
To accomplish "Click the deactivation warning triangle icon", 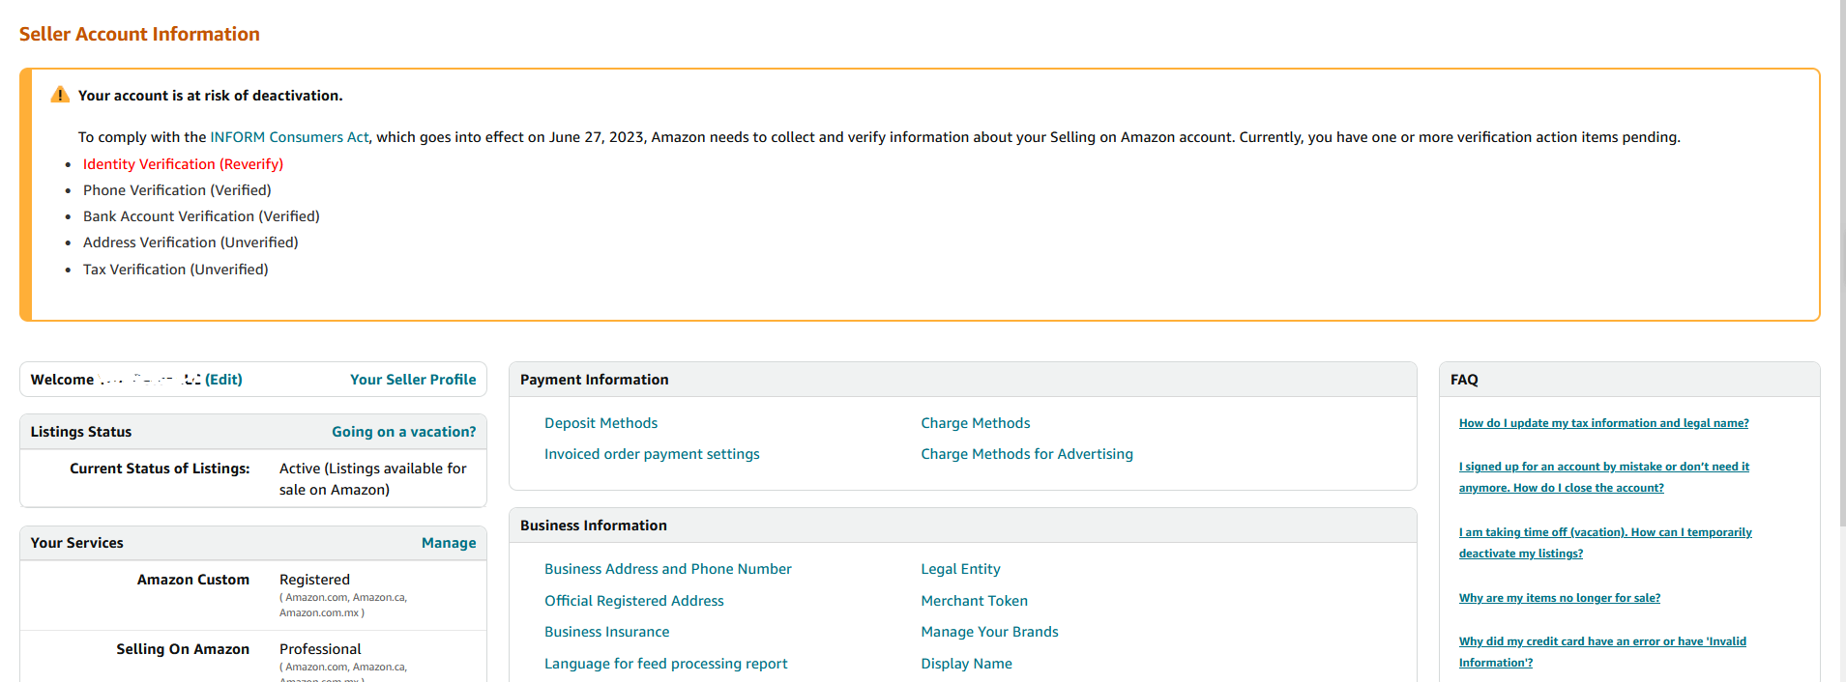I will [x=60, y=95].
